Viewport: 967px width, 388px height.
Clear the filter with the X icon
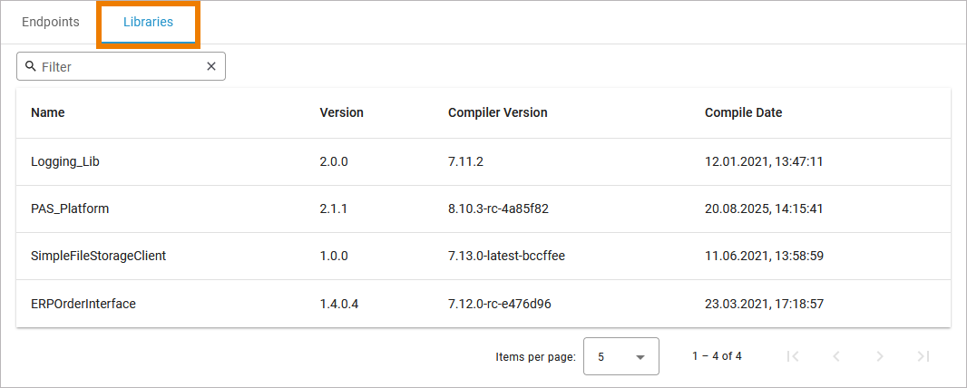pos(211,66)
